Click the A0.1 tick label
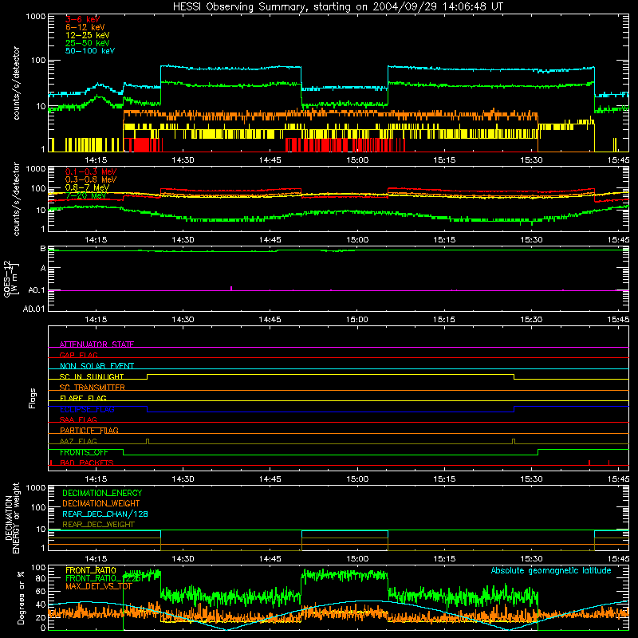 [37, 290]
